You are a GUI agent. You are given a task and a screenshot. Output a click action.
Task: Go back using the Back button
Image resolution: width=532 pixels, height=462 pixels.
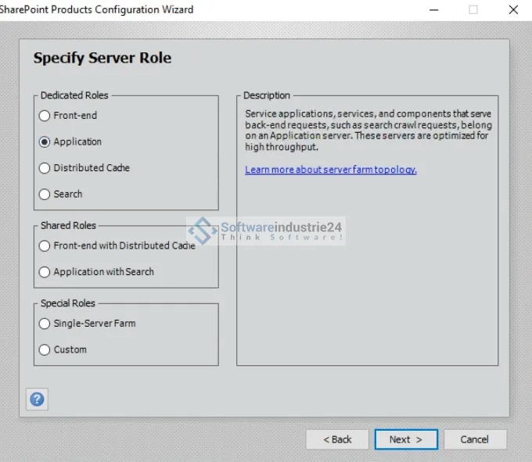click(x=337, y=439)
